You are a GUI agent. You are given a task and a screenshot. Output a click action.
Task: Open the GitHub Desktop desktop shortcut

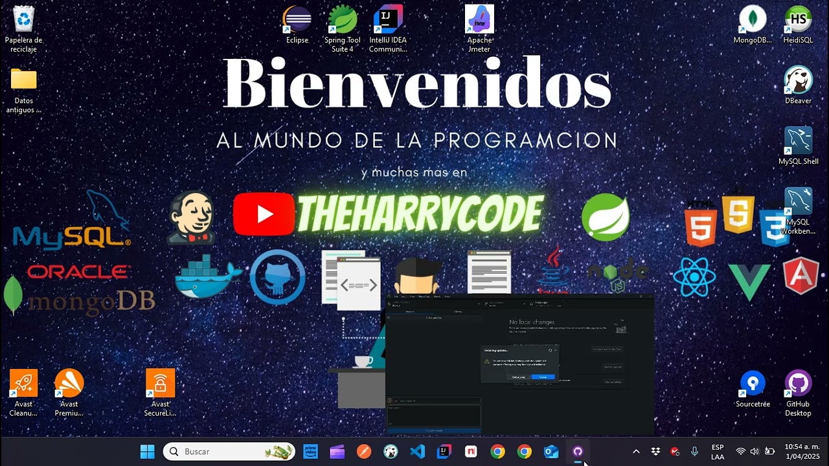pyautogui.click(x=798, y=394)
